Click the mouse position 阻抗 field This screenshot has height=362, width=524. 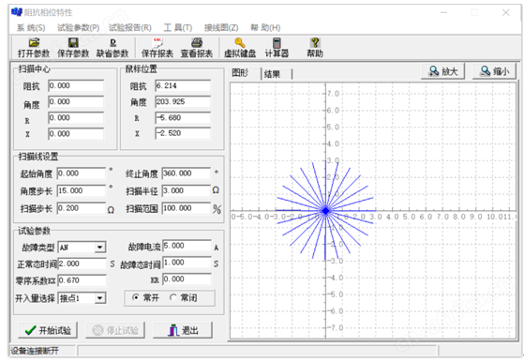183,86
